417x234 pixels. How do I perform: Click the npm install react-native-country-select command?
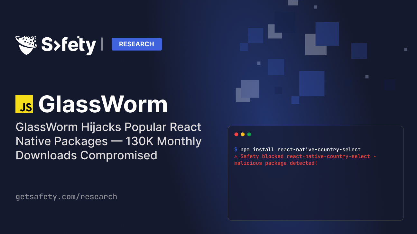(301, 150)
